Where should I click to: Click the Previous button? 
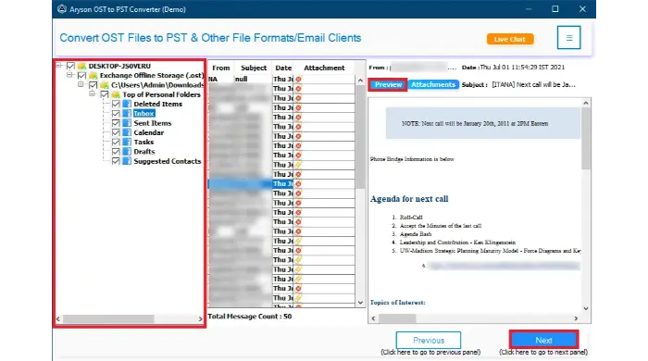pyautogui.click(x=429, y=341)
